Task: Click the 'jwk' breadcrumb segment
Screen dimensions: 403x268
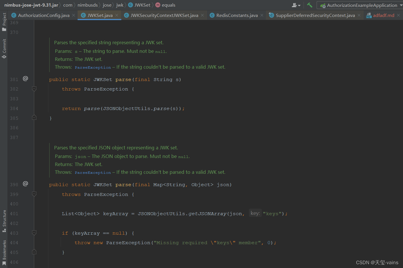Action: coord(120,5)
